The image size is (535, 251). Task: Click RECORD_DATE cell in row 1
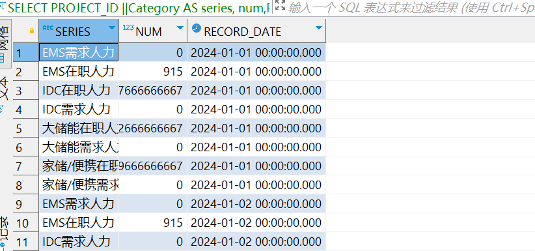pos(256,52)
